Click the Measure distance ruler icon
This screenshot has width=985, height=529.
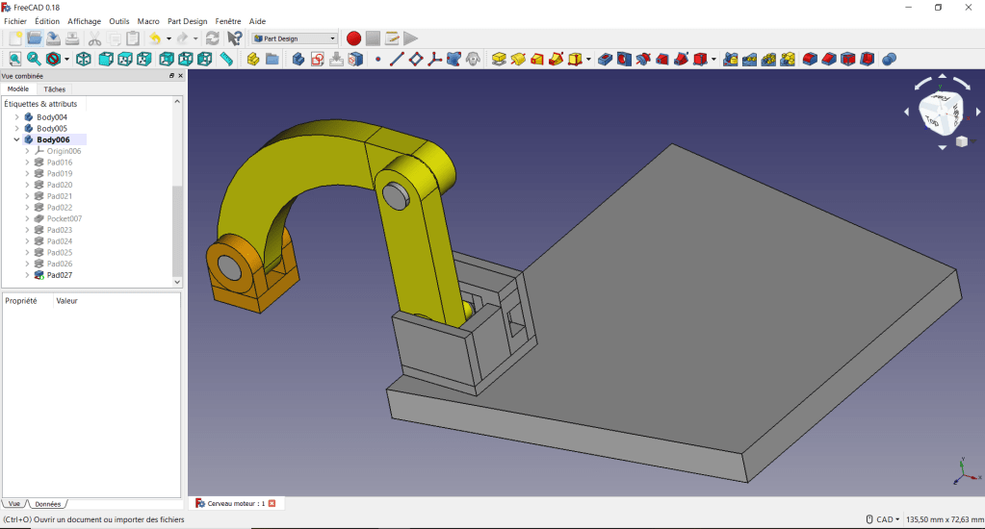pos(226,60)
